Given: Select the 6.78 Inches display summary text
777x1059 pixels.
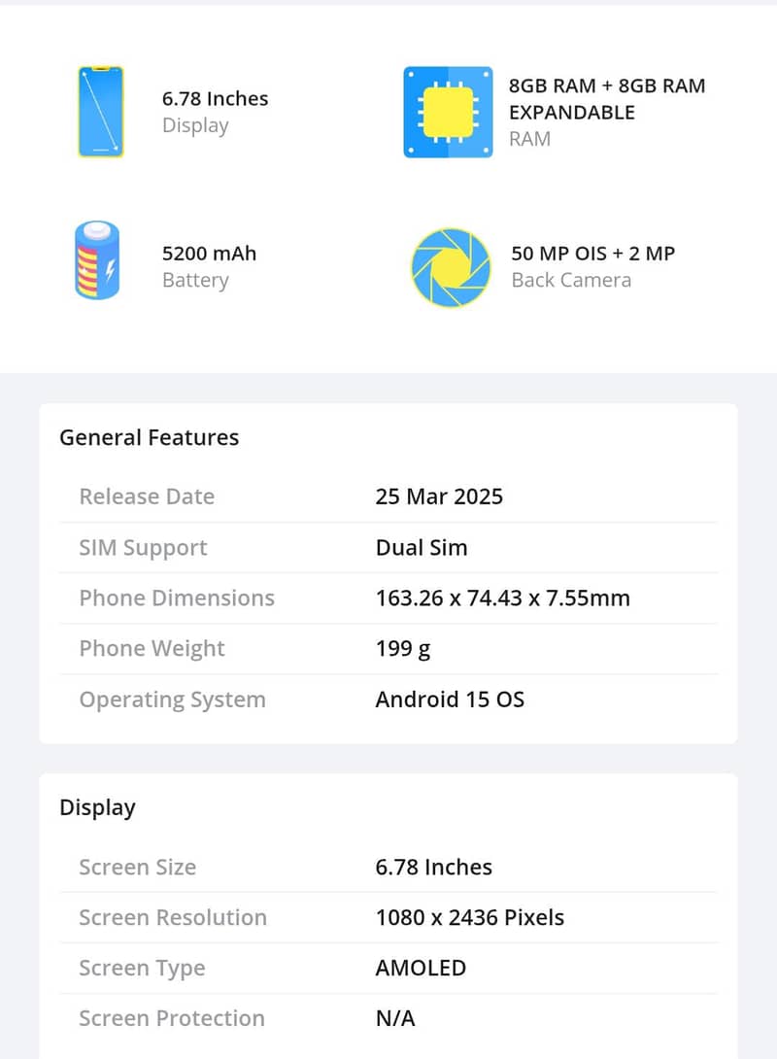Looking at the screenshot, I should point(215,99).
